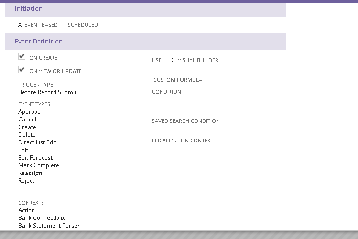Screen dimensions: 358x239
Task: Click the Event Types label
Action: coord(34,104)
